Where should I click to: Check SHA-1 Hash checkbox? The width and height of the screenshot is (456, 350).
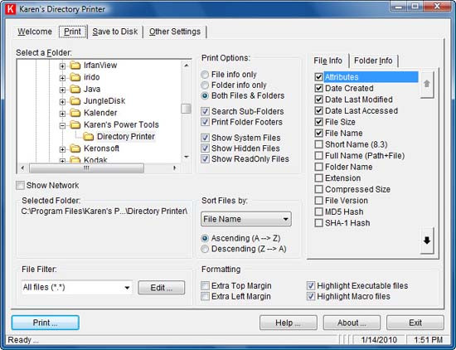click(318, 223)
